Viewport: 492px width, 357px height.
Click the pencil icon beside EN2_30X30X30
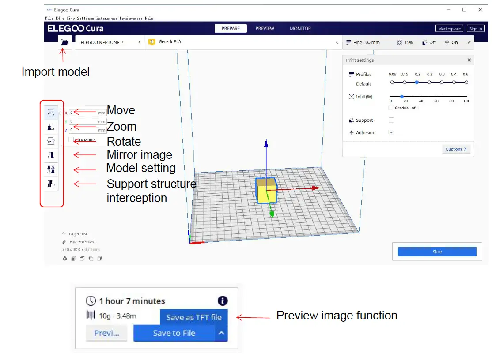point(64,242)
